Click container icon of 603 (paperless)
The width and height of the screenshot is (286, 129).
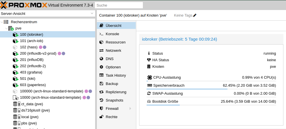pyautogui.click(x=16, y=85)
